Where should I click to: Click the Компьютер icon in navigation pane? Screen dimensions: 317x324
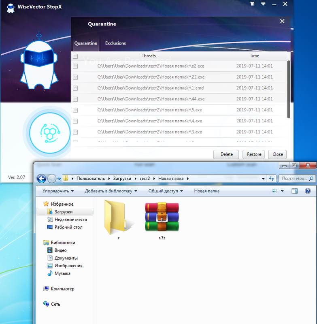point(46,289)
